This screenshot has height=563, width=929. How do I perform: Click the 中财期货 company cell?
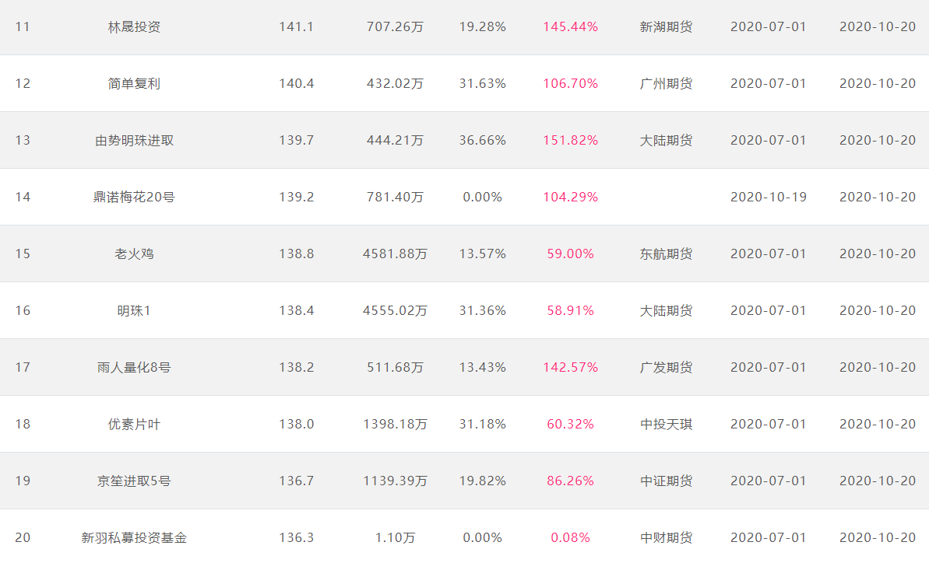pyautogui.click(x=666, y=538)
